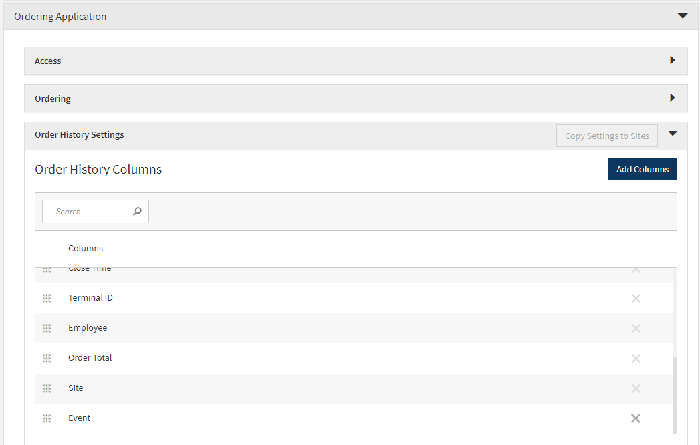
Task: Click the search magnifier icon
Action: pyautogui.click(x=138, y=211)
